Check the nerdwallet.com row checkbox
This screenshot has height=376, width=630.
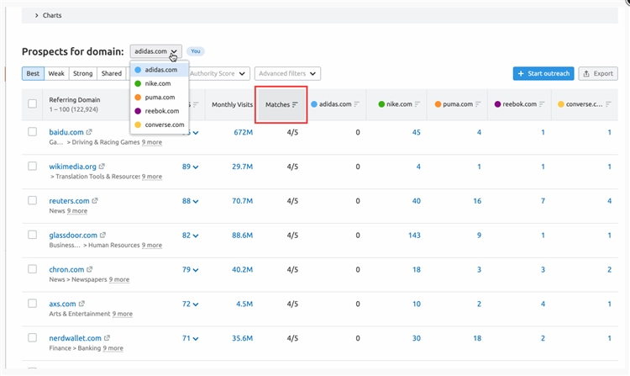(33, 338)
